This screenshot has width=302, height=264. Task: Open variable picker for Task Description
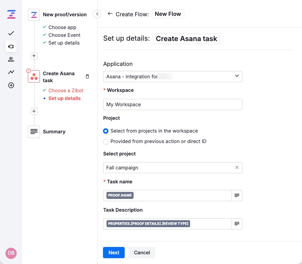point(237,224)
